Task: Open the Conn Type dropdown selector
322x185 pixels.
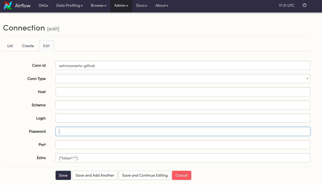Action: [x=183, y=78]
